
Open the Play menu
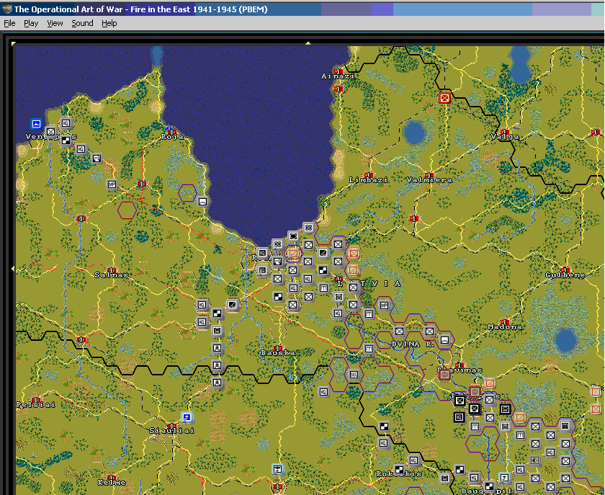click(31, 23)
